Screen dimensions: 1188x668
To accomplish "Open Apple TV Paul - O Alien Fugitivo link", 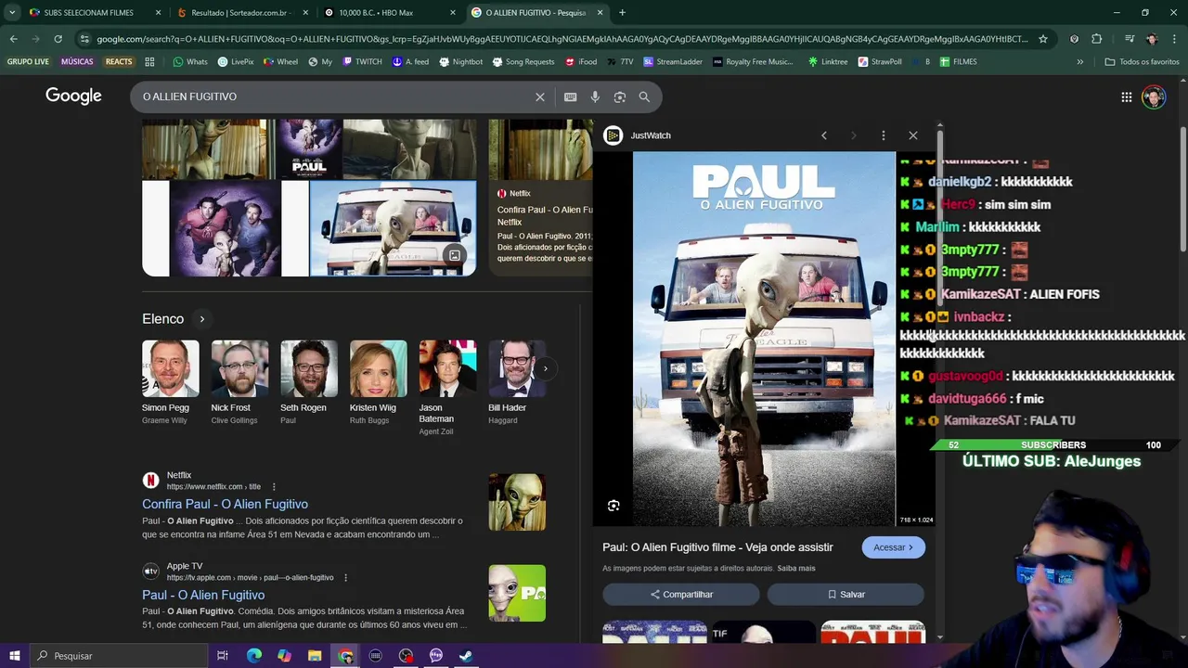I will pyautogui.click(x=203, y=595).
